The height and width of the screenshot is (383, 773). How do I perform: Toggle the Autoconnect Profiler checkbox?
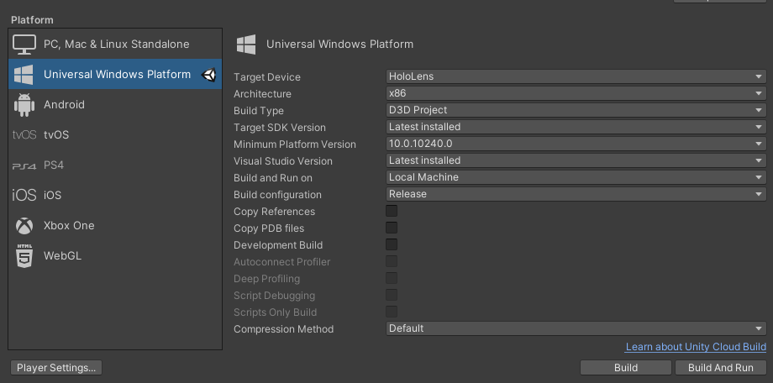point(392,261)
